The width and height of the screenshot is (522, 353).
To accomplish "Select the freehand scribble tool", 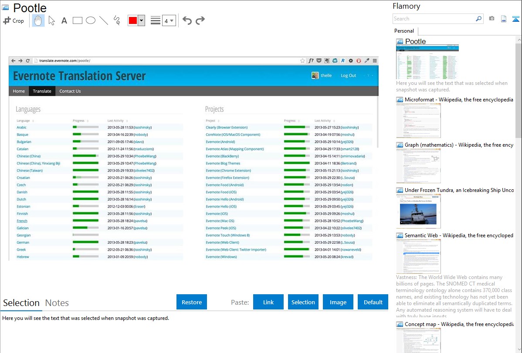I will (x=117, y=20).
